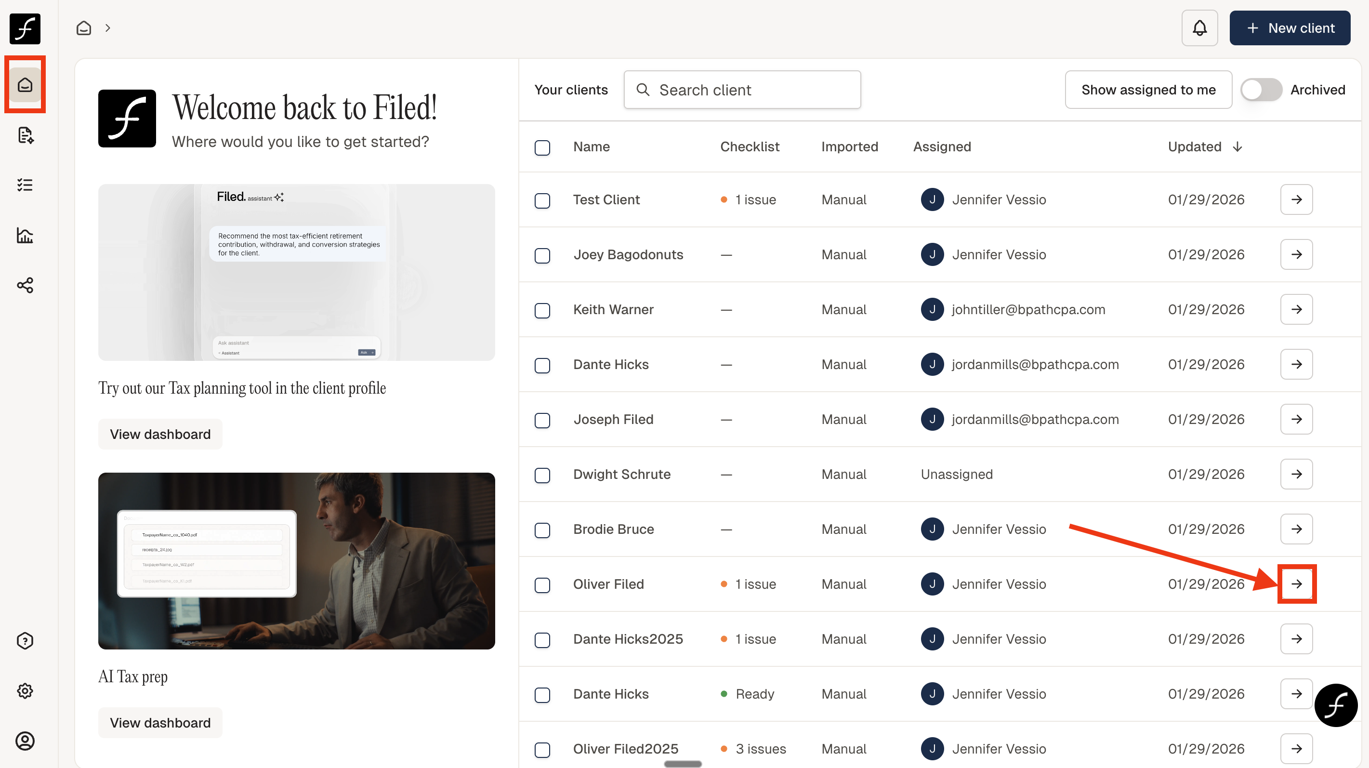The height and width of the screenshot is (768, 1369).
Task: Open the checklist sidebar icon
Action: (25, 185)
